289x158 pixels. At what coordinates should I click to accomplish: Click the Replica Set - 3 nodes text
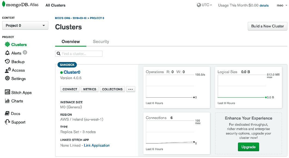(78, 132)
